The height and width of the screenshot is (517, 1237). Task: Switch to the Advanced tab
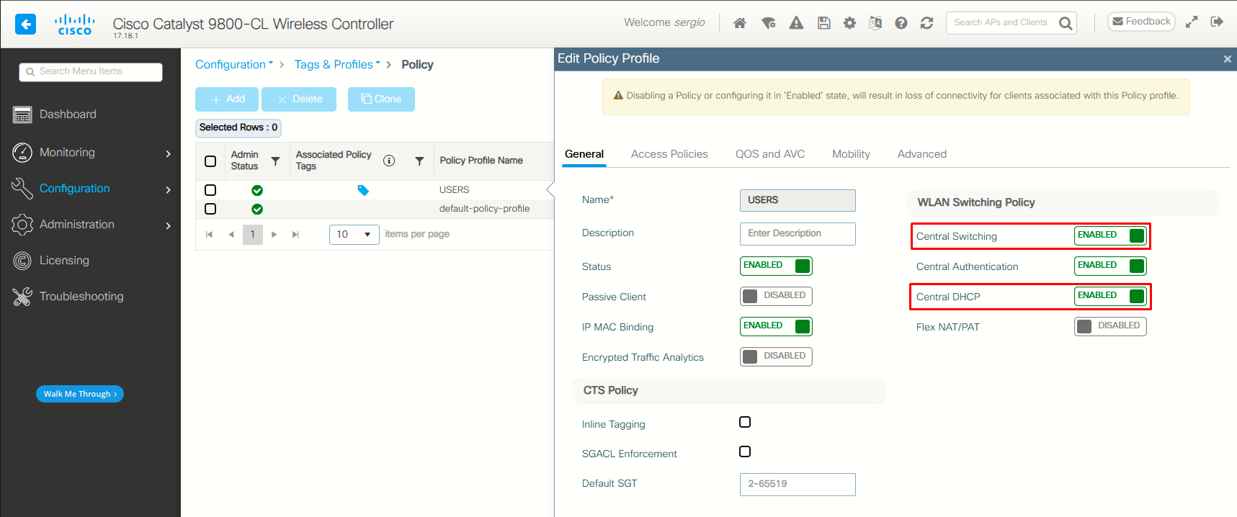(x=922, y=154)
